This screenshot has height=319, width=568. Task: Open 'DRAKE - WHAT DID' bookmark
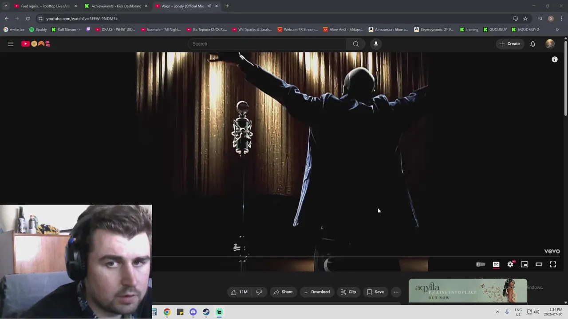click(115, 30)
